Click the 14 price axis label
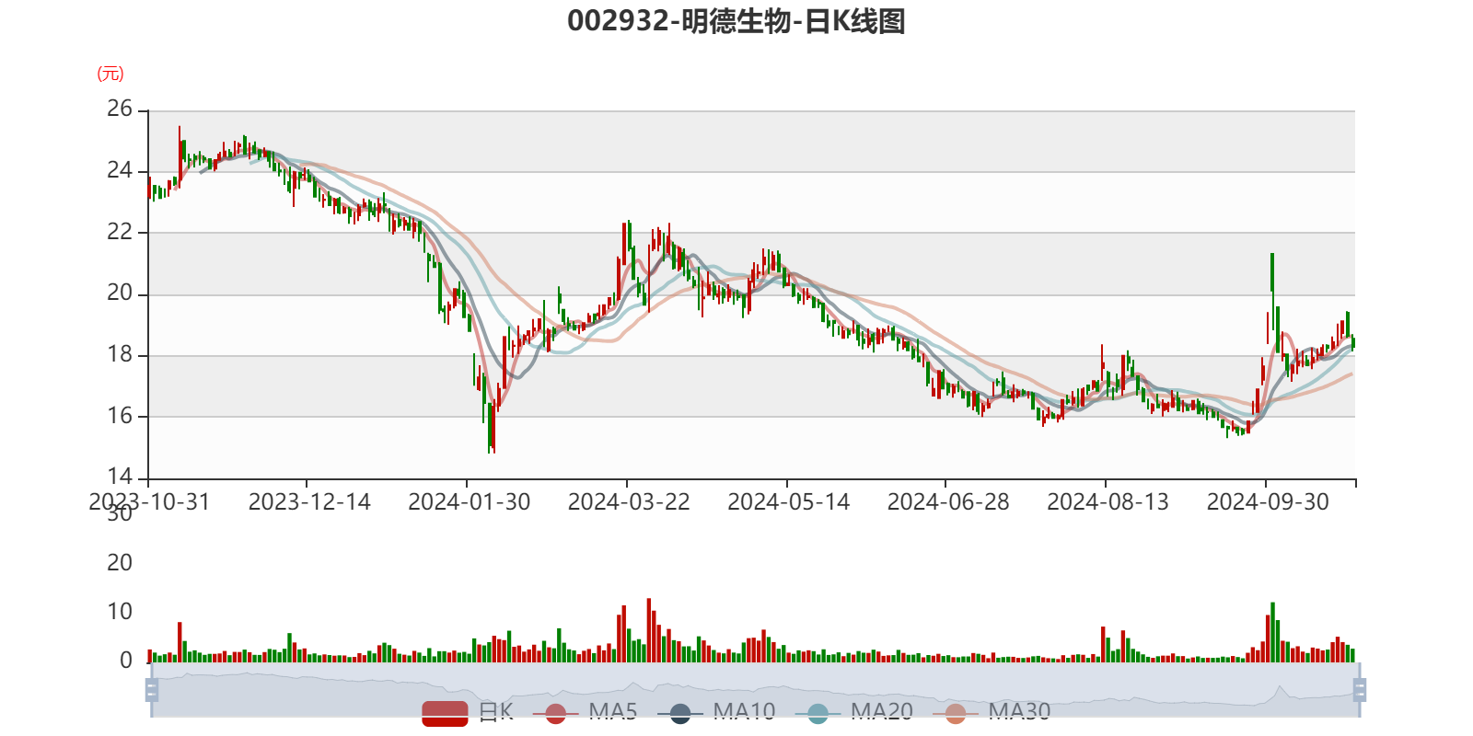Screen dimensions: 1473x736 click(120, 477)
